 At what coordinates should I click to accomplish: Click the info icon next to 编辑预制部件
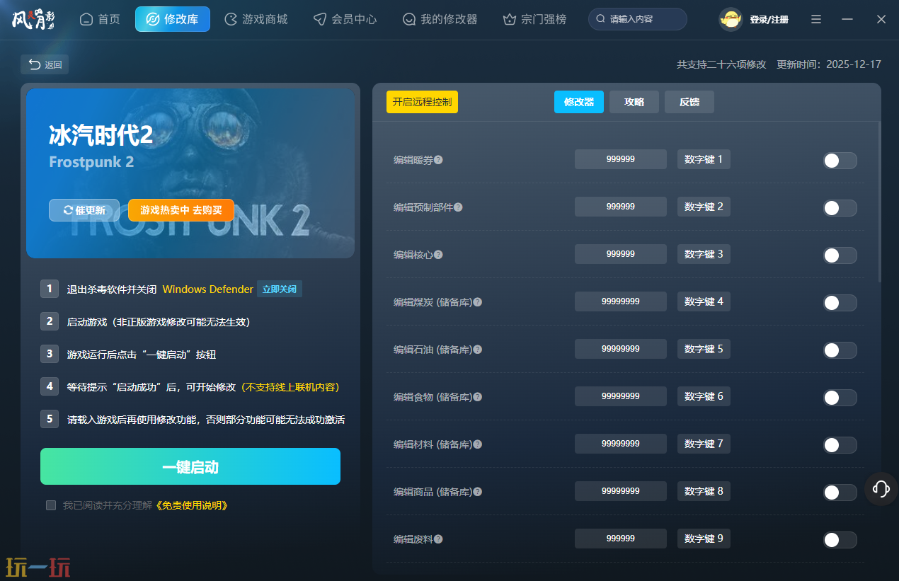point(458,207)
